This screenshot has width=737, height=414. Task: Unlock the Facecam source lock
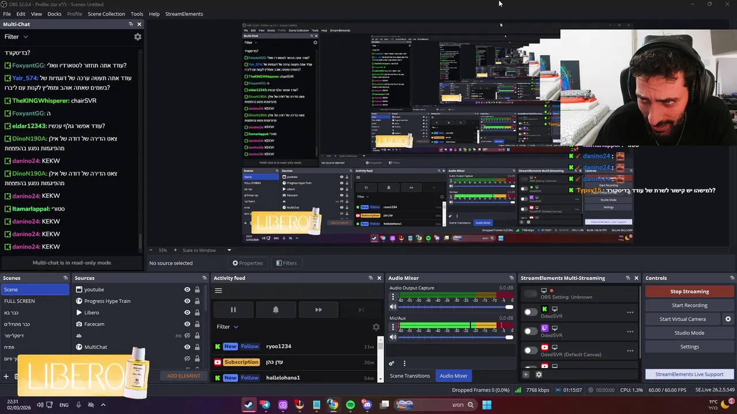click(197, 324)
